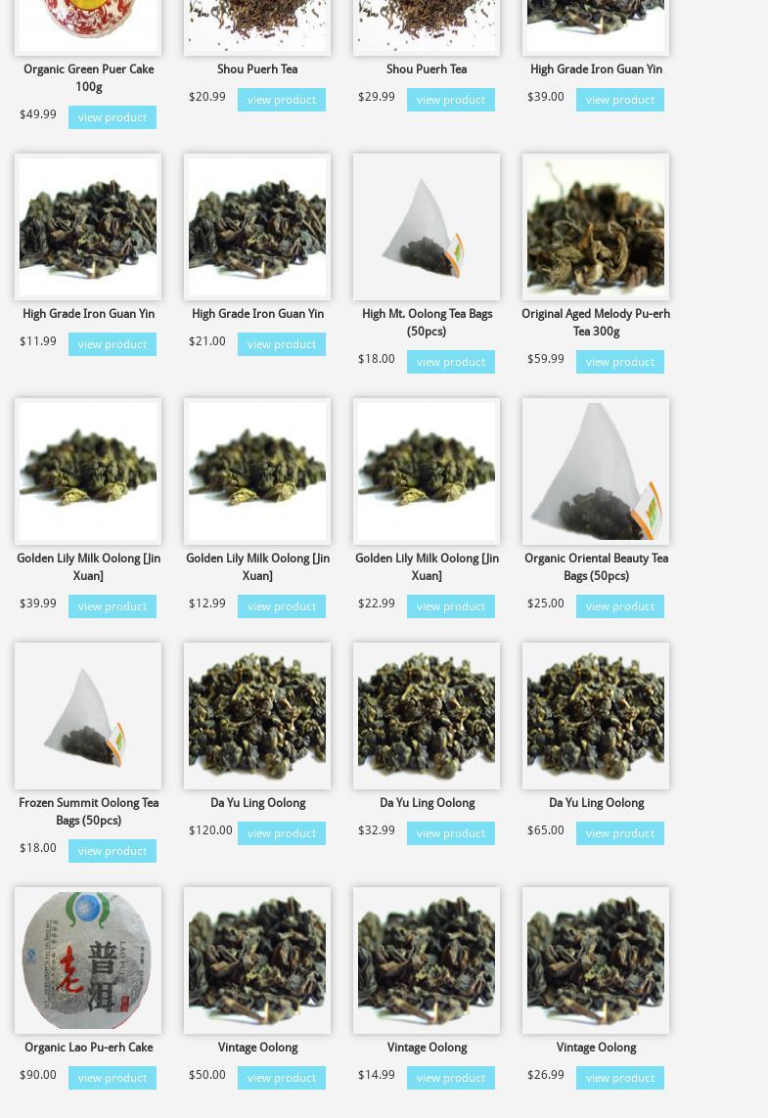768x1118 pixels.
Task: Open the Original Aged Melody Pu-erh Tea 300g title
Action: pos(596,322)
